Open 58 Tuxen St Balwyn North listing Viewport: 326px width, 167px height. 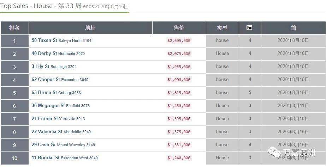61,41
